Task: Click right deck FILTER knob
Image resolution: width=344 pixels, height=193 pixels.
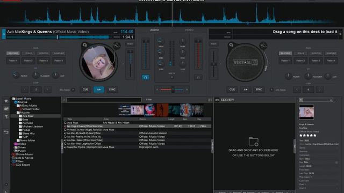Action: [x=288, y=76]
